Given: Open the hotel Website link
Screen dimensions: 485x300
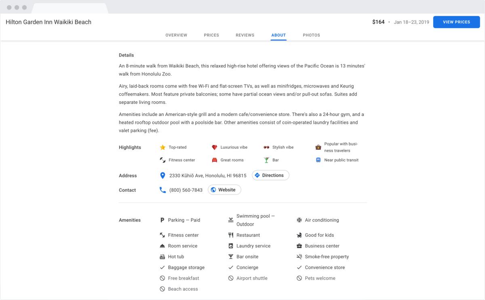Looking at the screenshot, I should (x=224, y=190).
